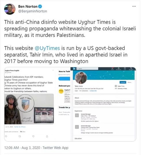Open the @UyTimes mention link
Viewport: 144px width, 155px height.
tap(47, 48)
